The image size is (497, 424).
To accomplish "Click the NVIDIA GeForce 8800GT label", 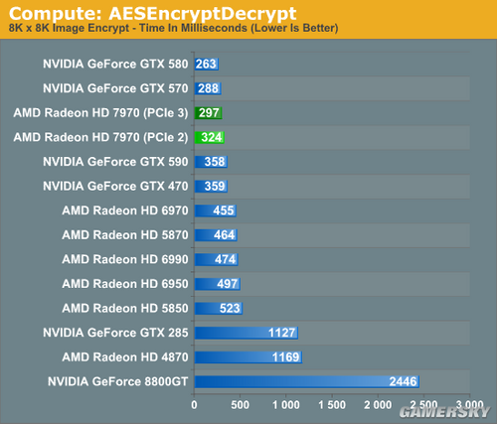I will pyautogui.click(x=118, y=381).
